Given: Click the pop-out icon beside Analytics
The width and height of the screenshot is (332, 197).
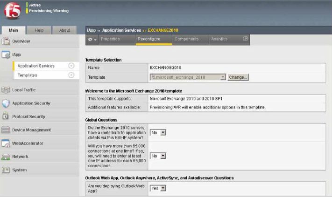Looking at the screenshot, I should point(246,39).
